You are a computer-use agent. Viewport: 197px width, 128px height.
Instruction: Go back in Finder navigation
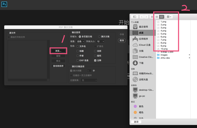(x=142, y=17)
